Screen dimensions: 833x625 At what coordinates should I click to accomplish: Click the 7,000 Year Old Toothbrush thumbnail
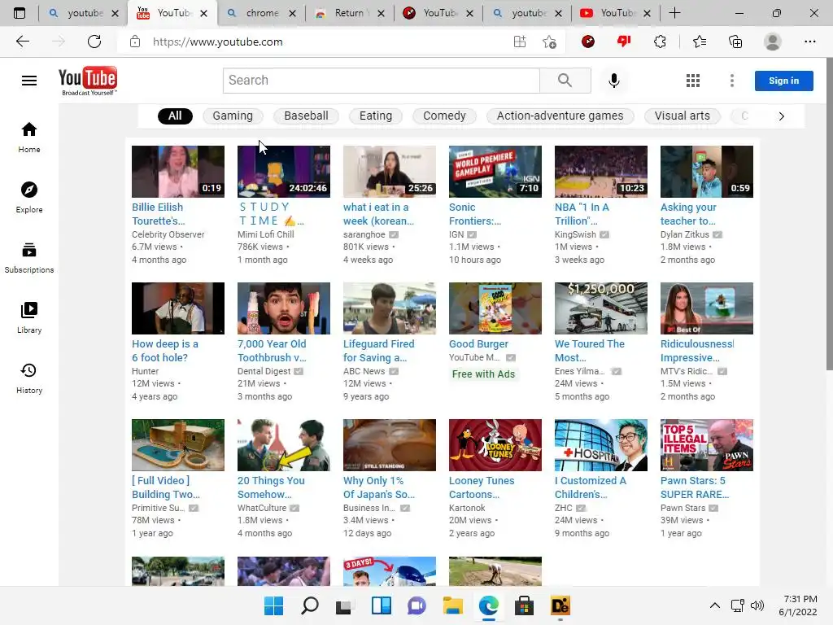click(284, 308)
